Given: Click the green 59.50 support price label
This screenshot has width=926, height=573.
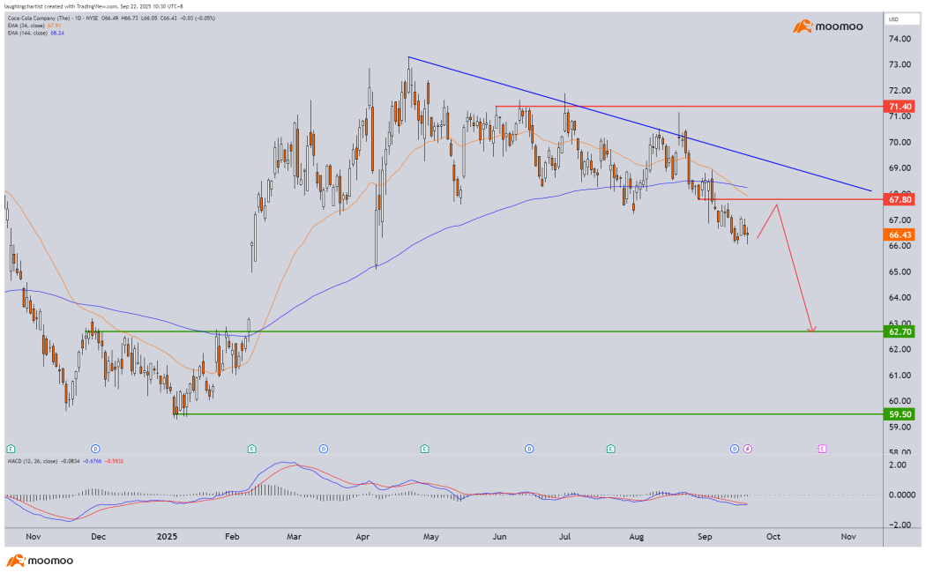Looking at the screenshot, I should [900, 414].
